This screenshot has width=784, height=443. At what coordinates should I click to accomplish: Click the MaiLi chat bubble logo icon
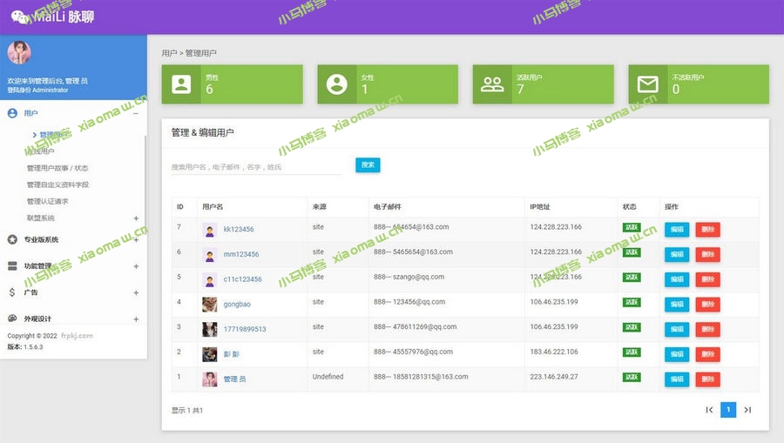tap(19, 17)
